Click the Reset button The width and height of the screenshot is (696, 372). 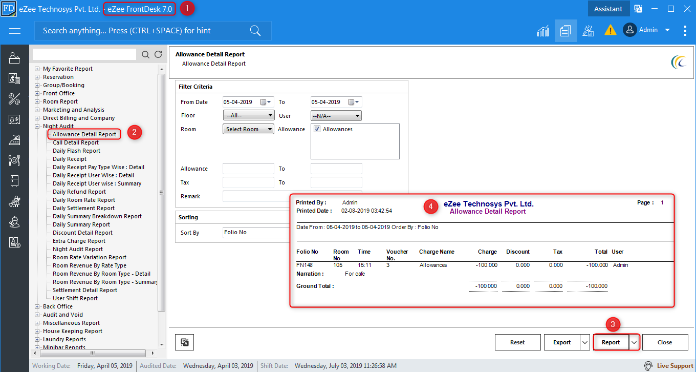[517, 342]
